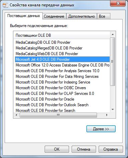The image size is (128, 158).
Task: Choose Microsoft Office 12.0 Access Database Engine provider
Action: click(x=62, y=65)
